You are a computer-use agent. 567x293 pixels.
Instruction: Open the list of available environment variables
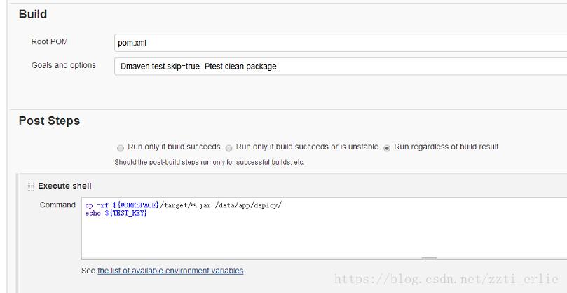pyautogui.click(x=170, y=271)
